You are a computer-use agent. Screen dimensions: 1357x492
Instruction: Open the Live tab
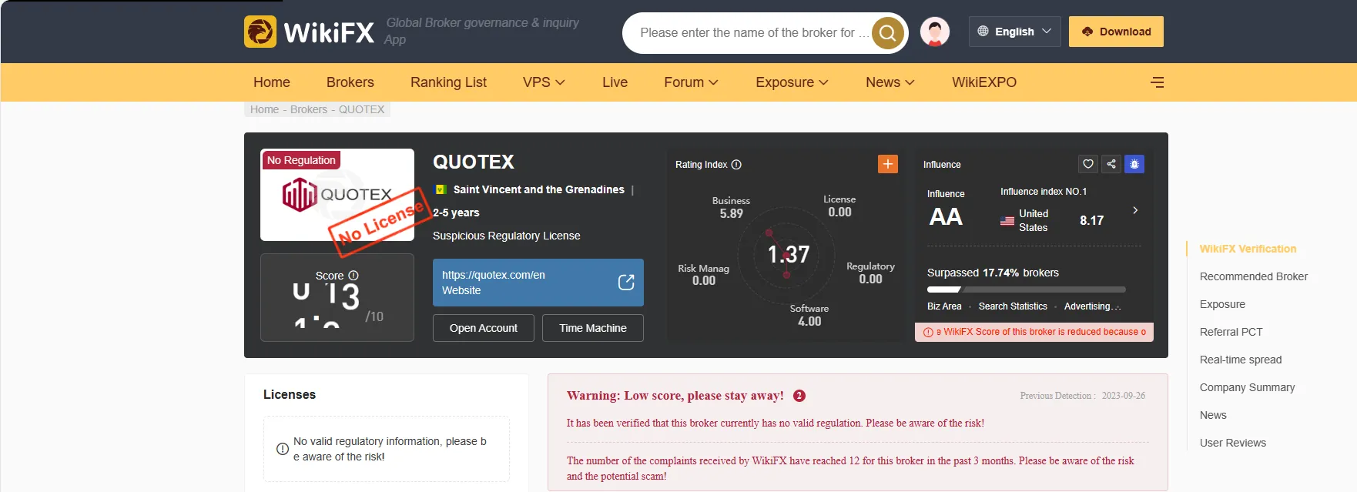(x=615, y=82)
